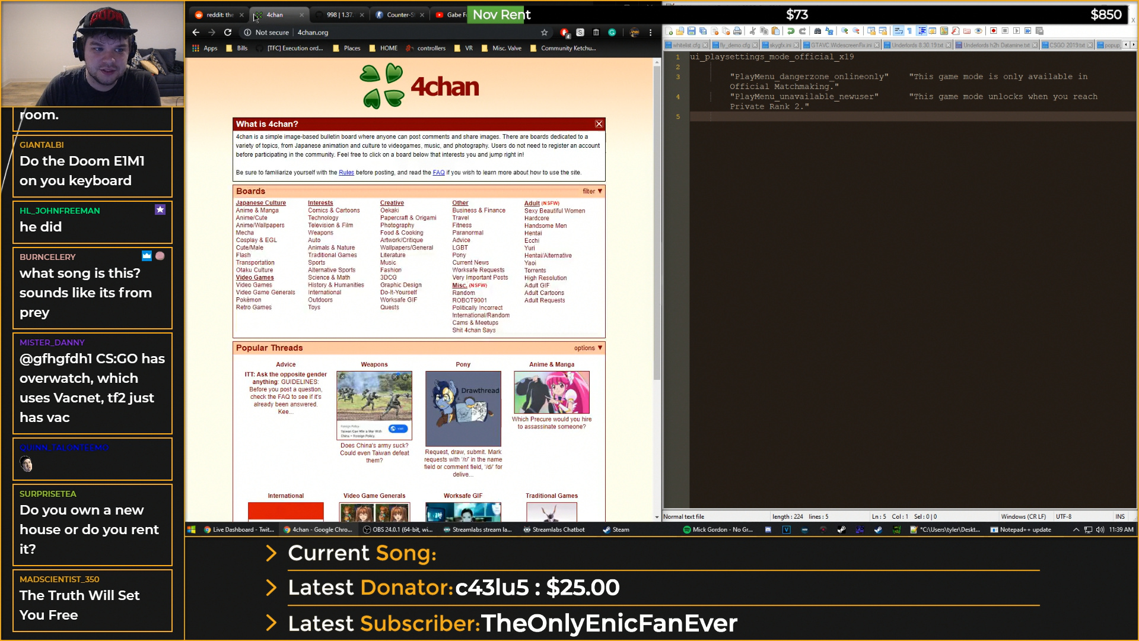Click Notepad++ Undo icon

pos(791,31)
